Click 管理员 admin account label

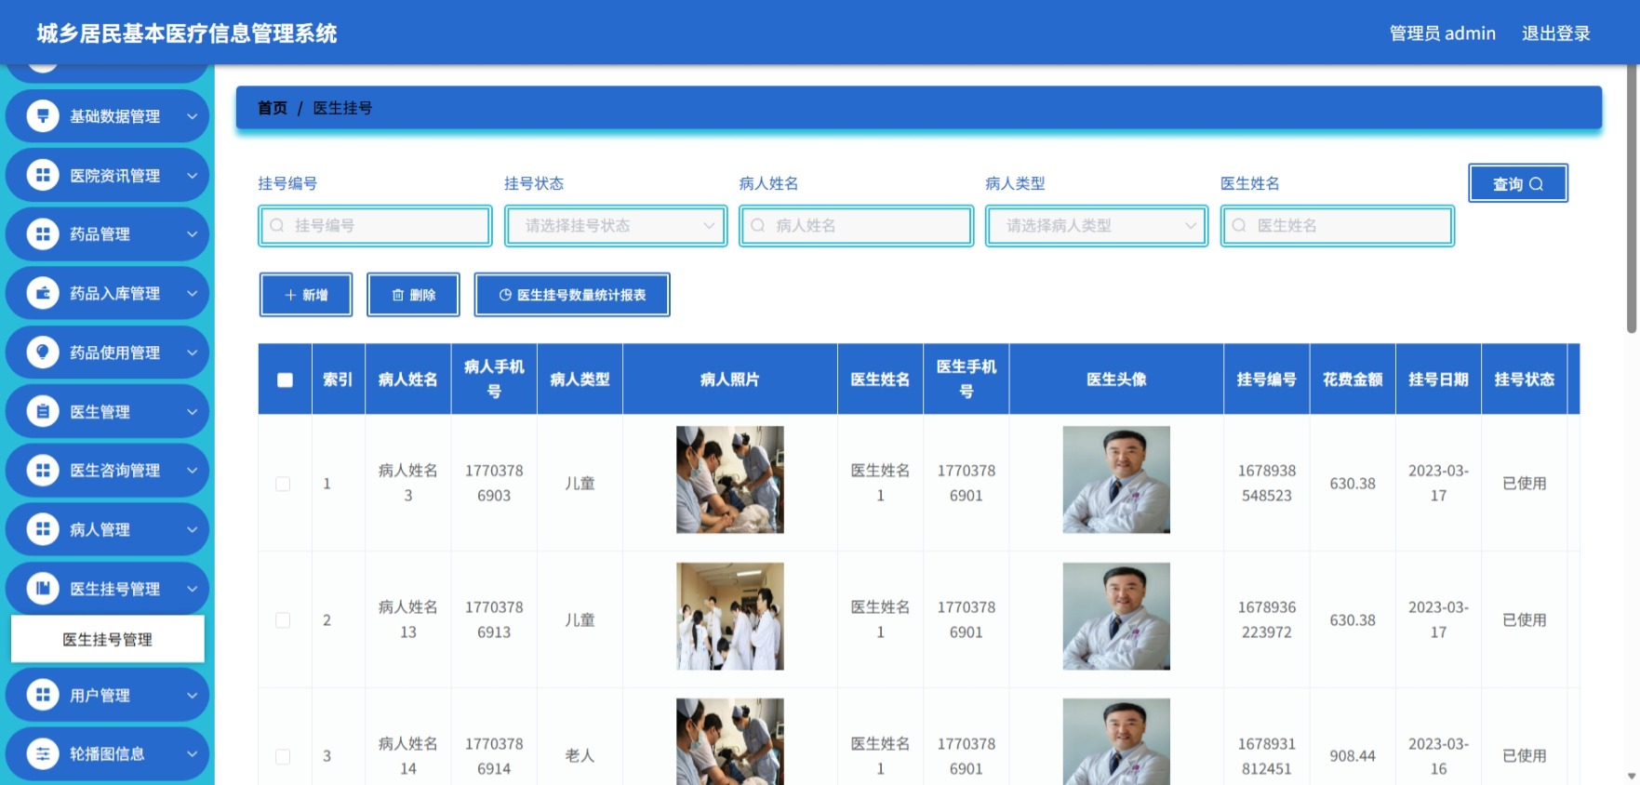click(1442, 33)
